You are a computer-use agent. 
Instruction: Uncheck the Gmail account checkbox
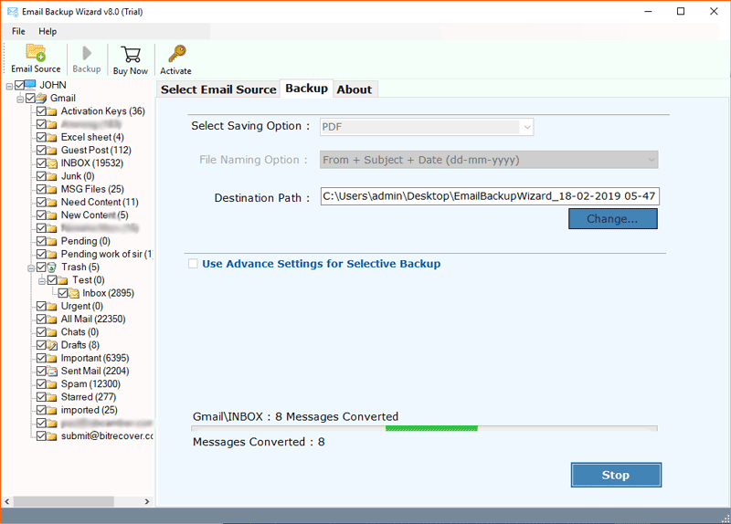pyautogui.click(x=31, y=98)
